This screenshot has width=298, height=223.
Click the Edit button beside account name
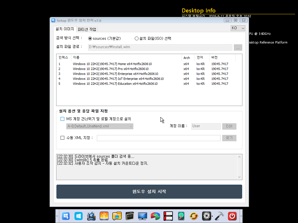click(x=229, y=126)
